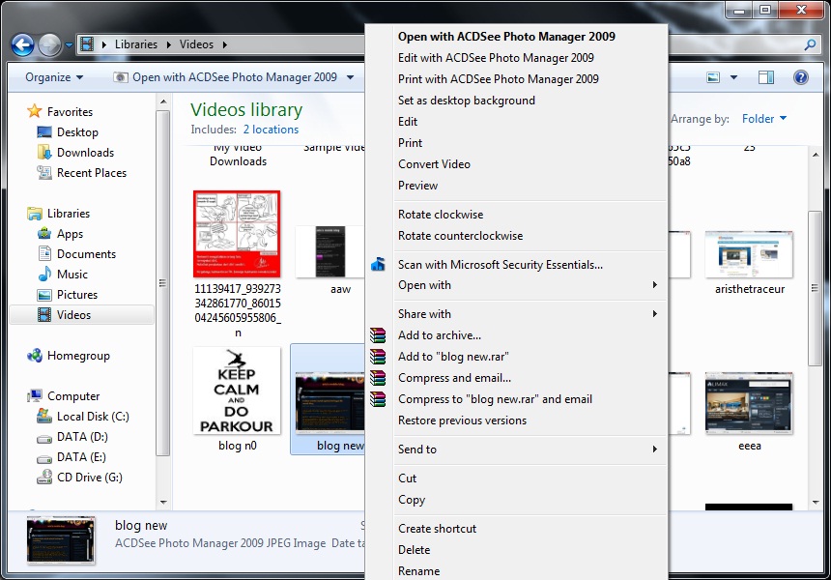Click Microsoft Security Essentials scan icon
Screen dimensions: 831x580
378,264
